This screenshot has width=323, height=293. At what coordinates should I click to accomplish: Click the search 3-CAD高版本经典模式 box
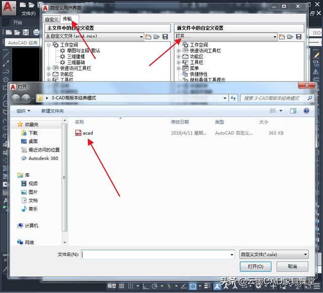point(277,98)
